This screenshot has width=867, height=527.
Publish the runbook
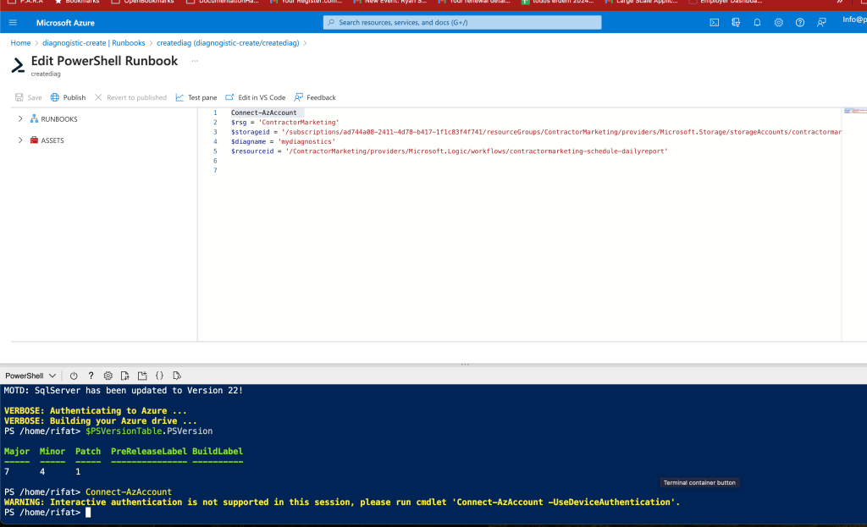pyautogui.click(x=68, y=97)
